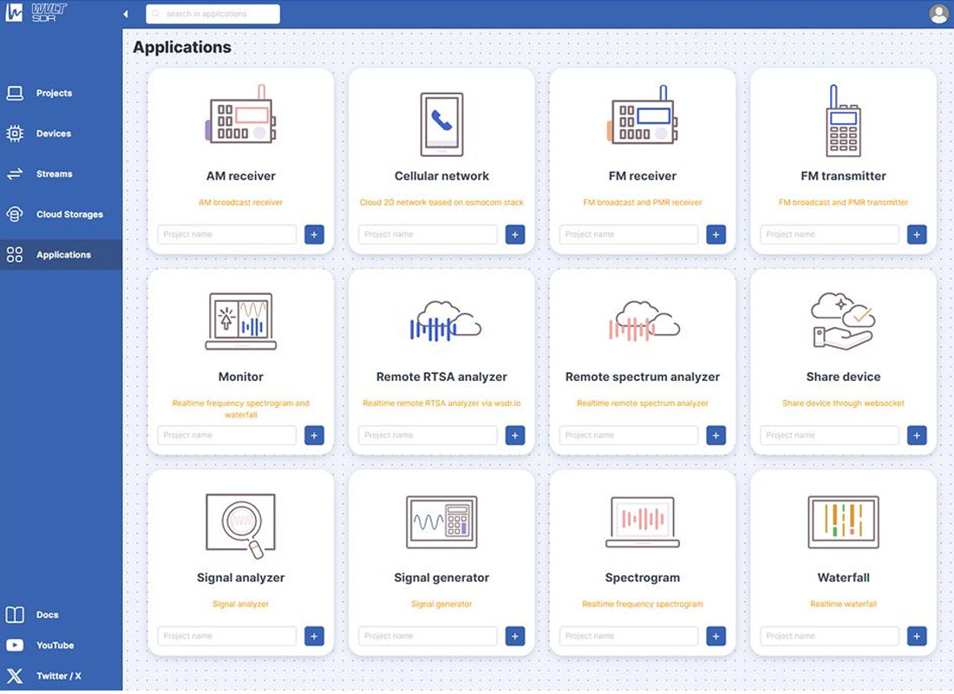The image size is (954, 694).
Task: Open the Docs link
Action: click(47, 615)
